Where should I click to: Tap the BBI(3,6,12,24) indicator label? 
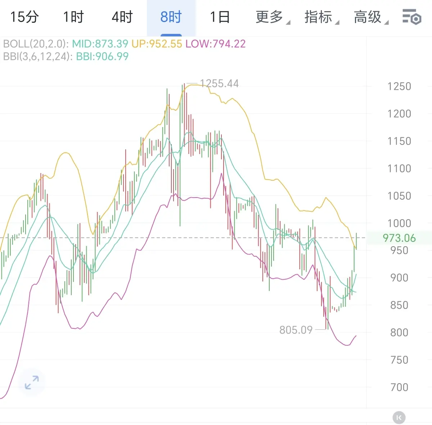point(38,57)
